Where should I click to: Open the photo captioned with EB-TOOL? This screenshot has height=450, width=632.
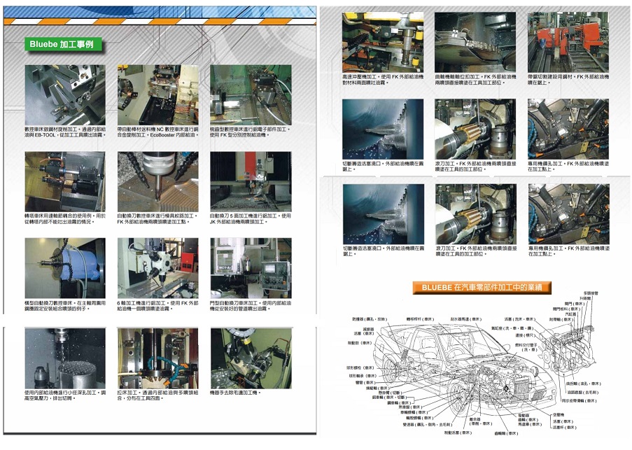pos(65,95)
